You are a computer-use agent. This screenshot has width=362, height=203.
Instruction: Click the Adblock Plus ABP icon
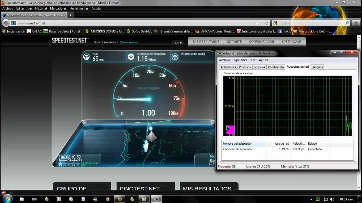click(x=3, y=193)
